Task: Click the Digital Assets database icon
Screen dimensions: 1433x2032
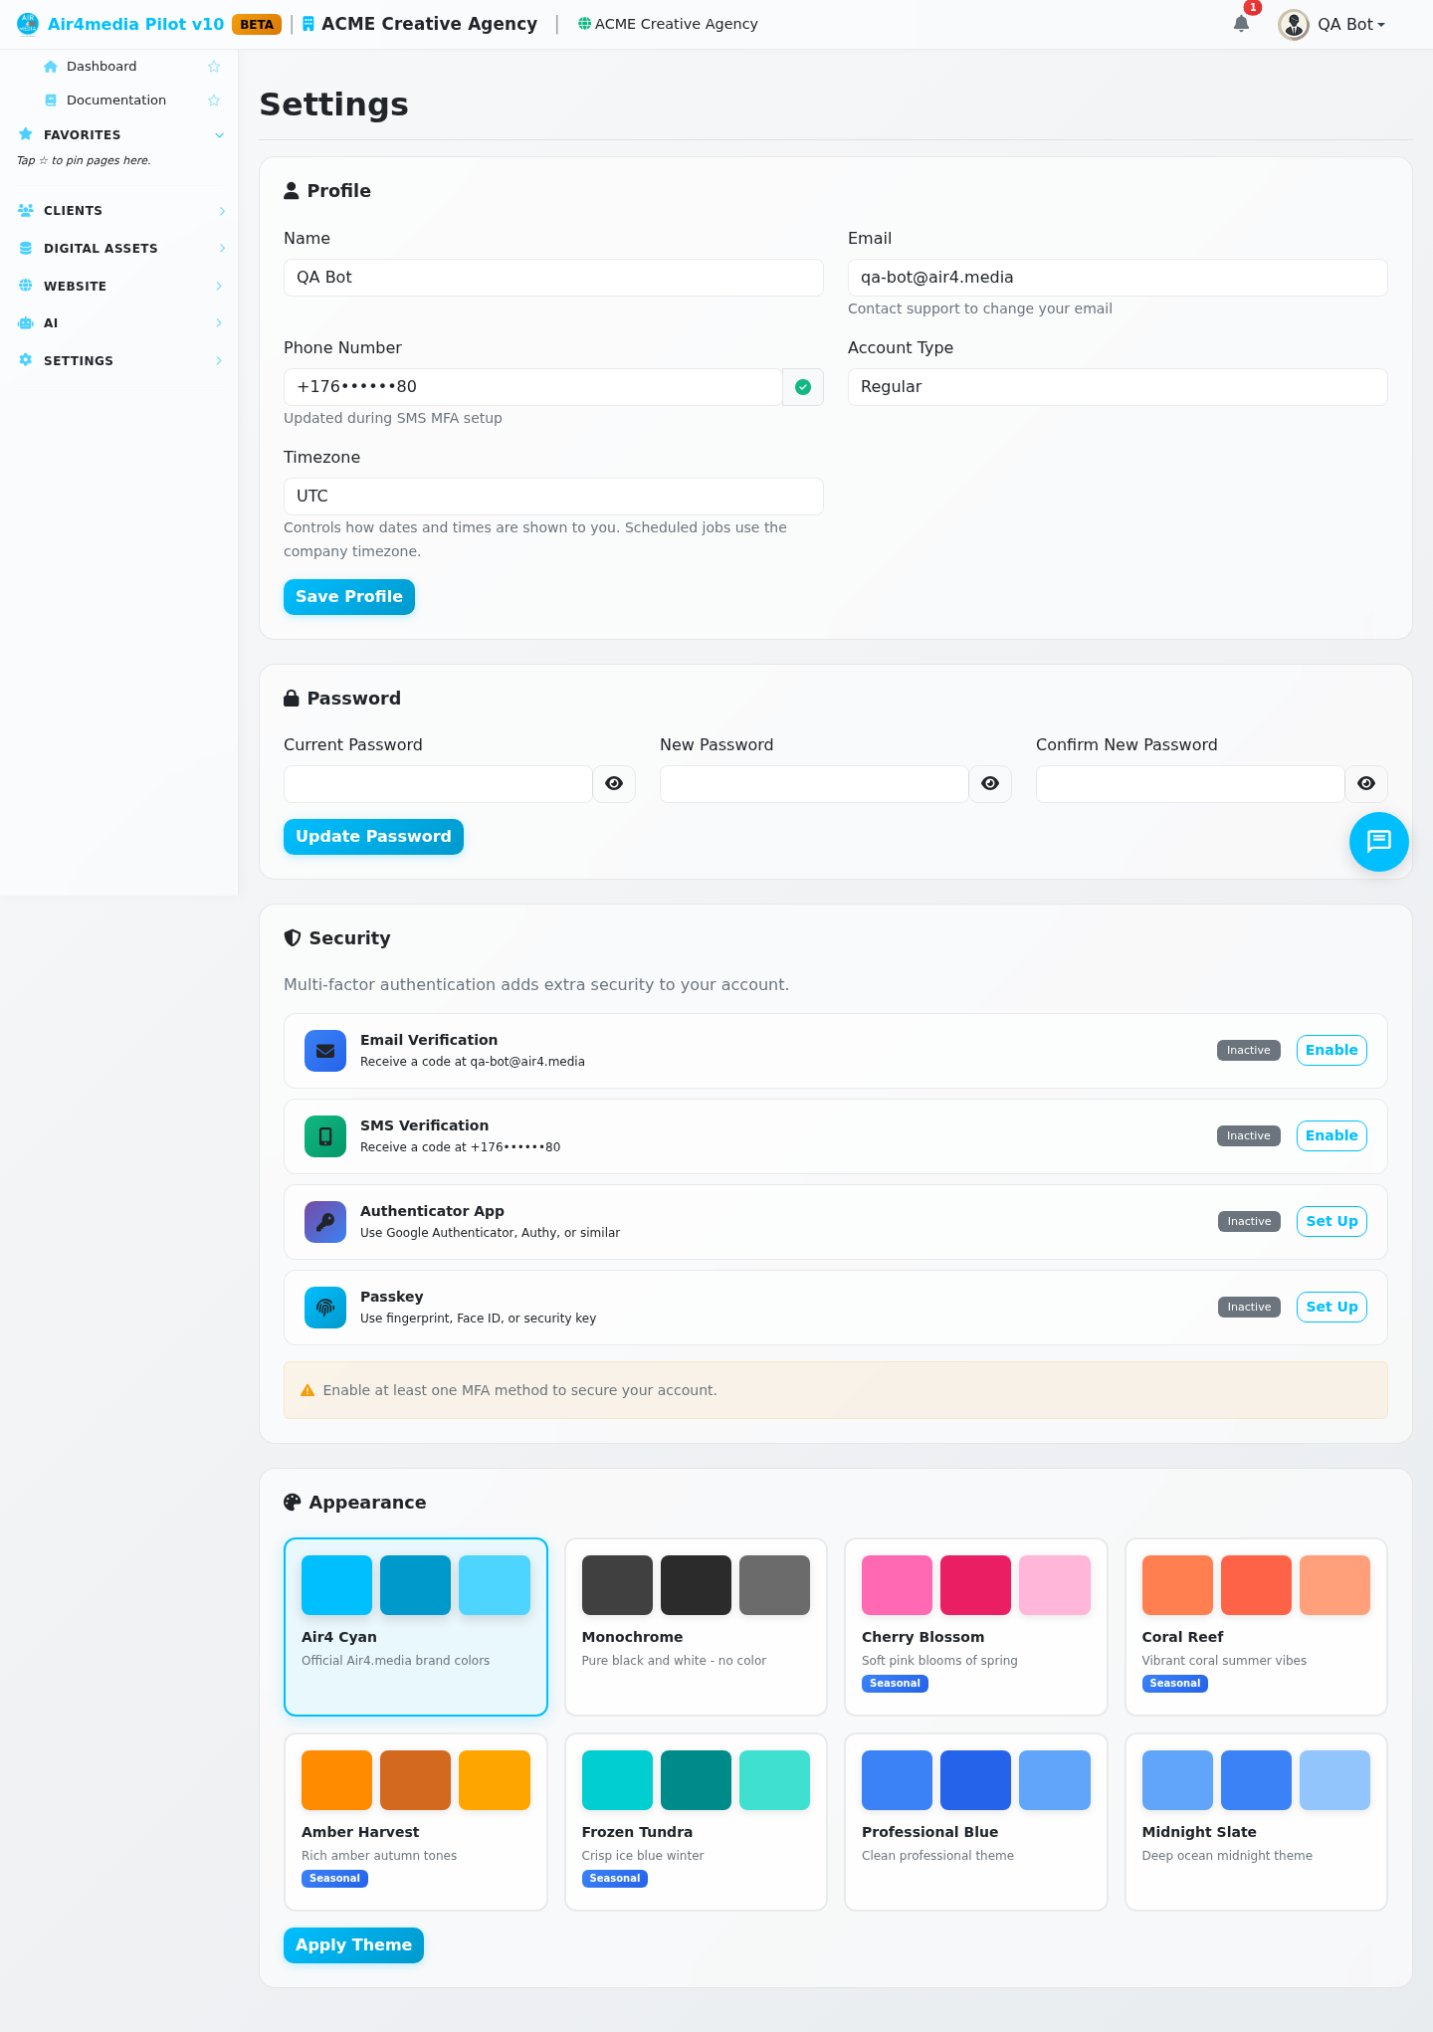Action: pyautogui.click(x=26, y=248)
